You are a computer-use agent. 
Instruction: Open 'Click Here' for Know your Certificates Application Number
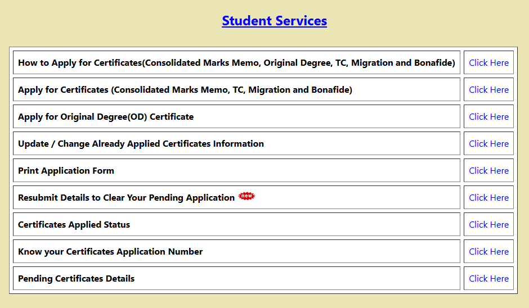click(x=488, y=252)
